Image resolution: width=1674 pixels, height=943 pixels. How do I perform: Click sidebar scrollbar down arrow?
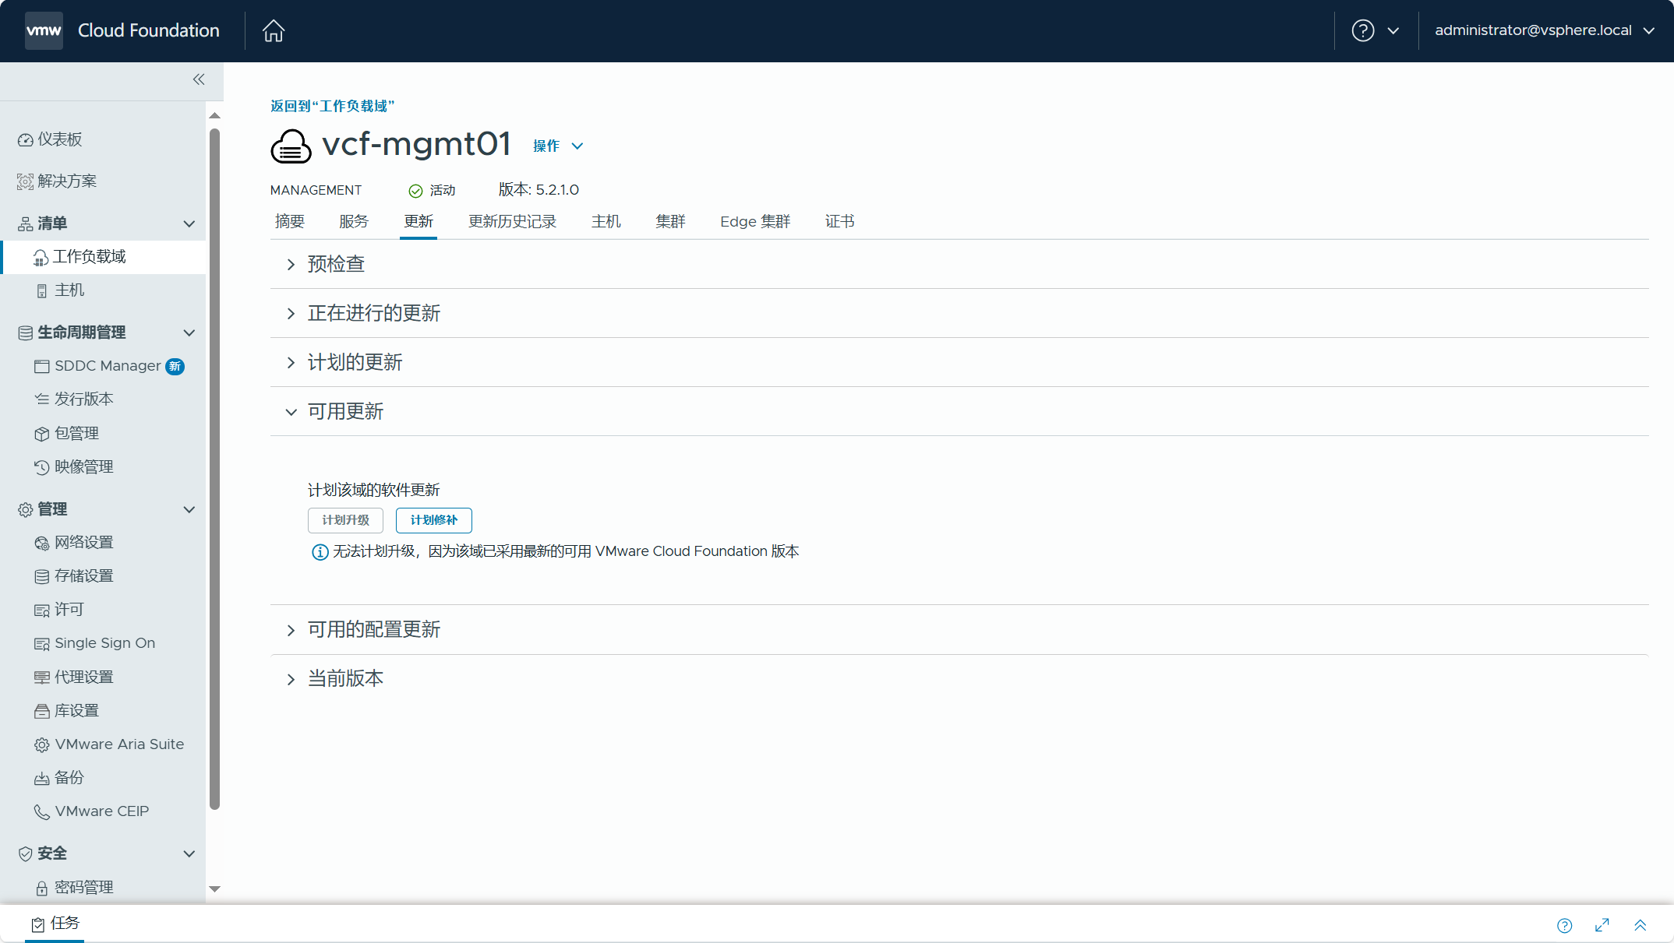coord(215,888)
